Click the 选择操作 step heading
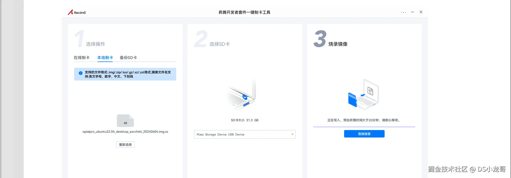The image size is (511, 178). (95, 44)
